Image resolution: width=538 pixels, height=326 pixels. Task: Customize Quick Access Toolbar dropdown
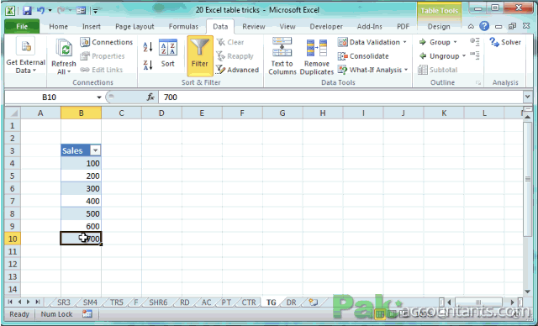[x=96, y=11]
